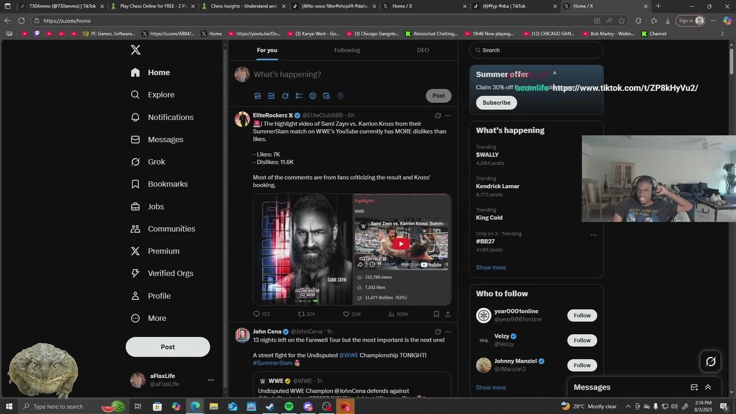
Task: Switch to the For you tab
Action: coord(267,51)
